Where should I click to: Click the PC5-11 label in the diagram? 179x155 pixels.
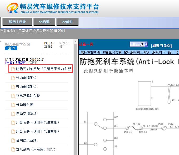(x=128, y=132)
